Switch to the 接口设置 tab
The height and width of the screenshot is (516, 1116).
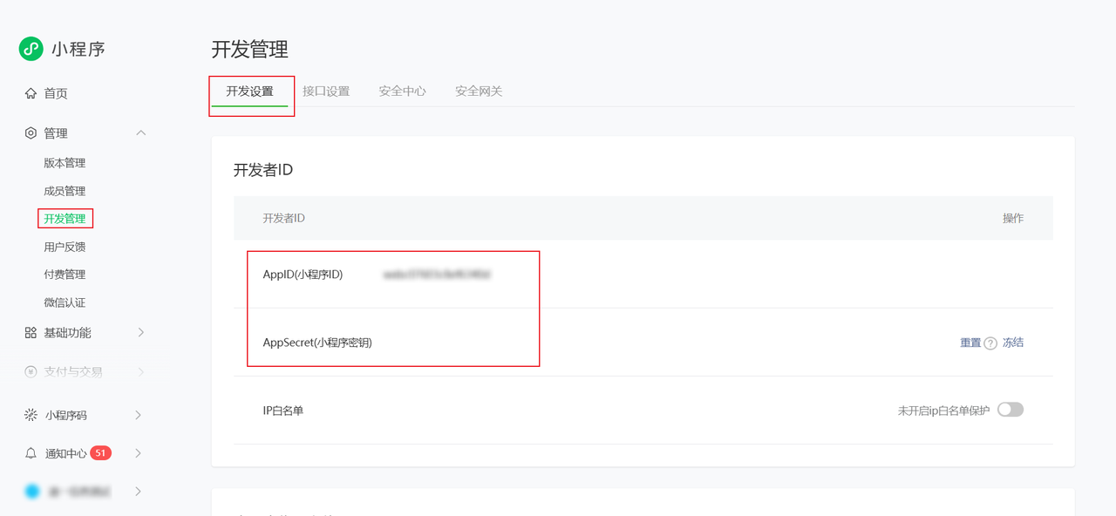click(326, 92)
